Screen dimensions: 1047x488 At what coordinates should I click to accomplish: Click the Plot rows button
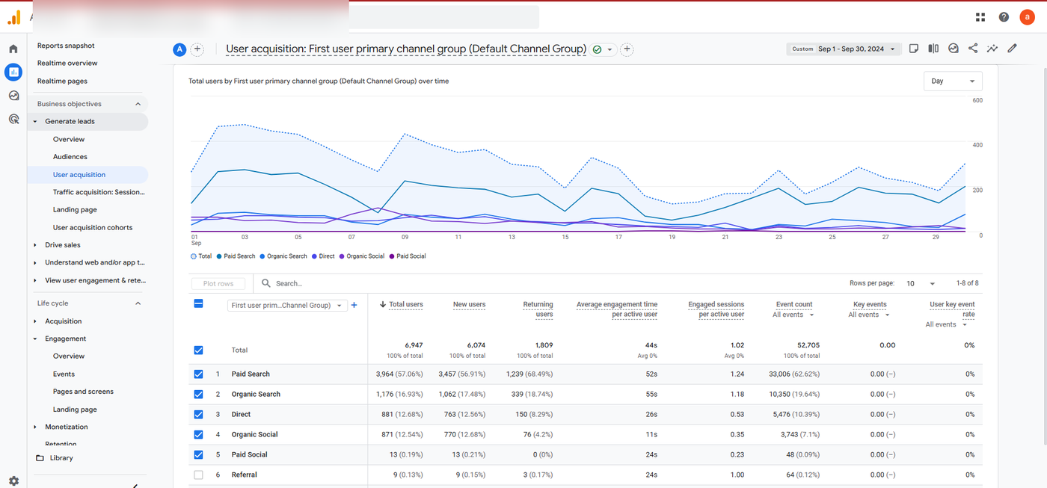pos(218,284)
